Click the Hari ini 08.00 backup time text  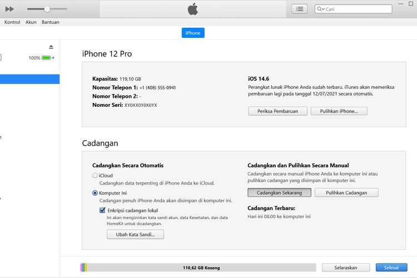[279, 216]
